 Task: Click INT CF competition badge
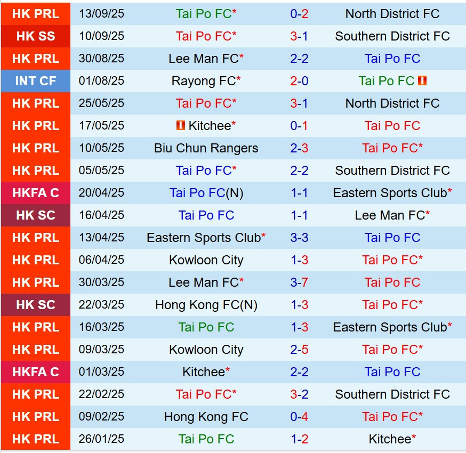click(x=36, y=81)
